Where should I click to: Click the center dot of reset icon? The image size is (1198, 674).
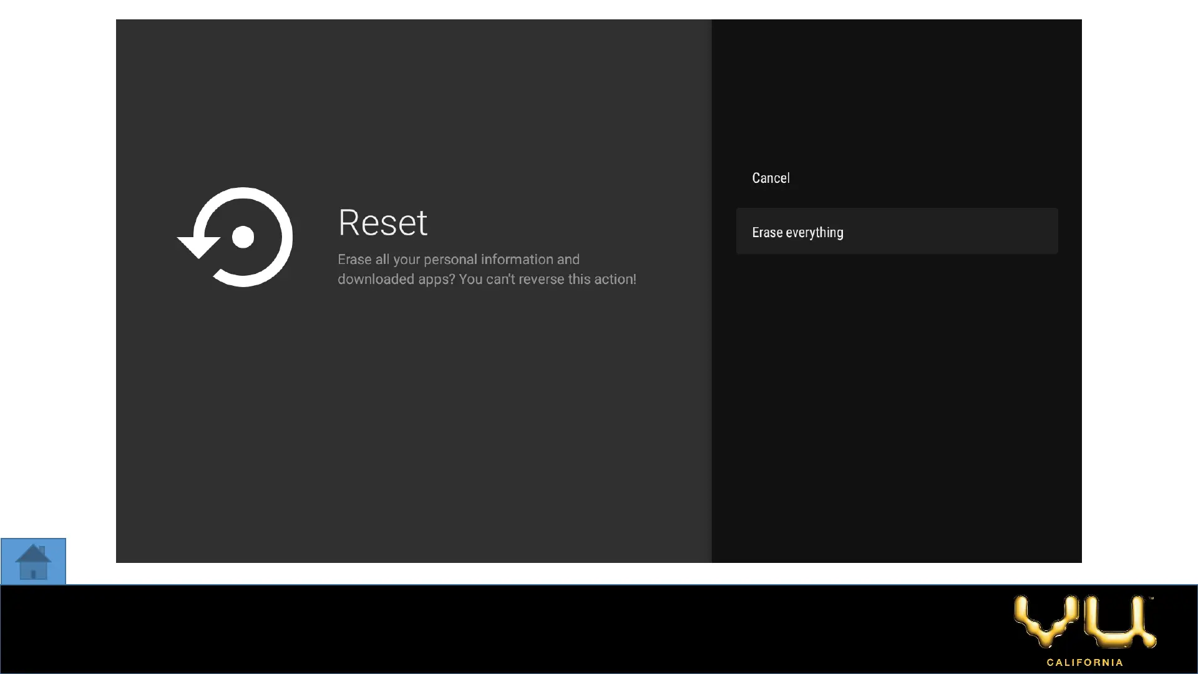(243, 237)
